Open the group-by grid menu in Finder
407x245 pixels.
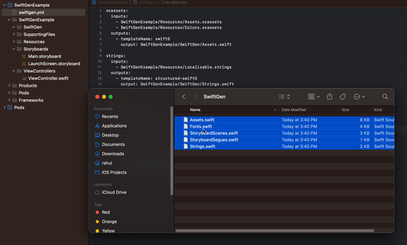pyautogui.click(x=313, y=96)
